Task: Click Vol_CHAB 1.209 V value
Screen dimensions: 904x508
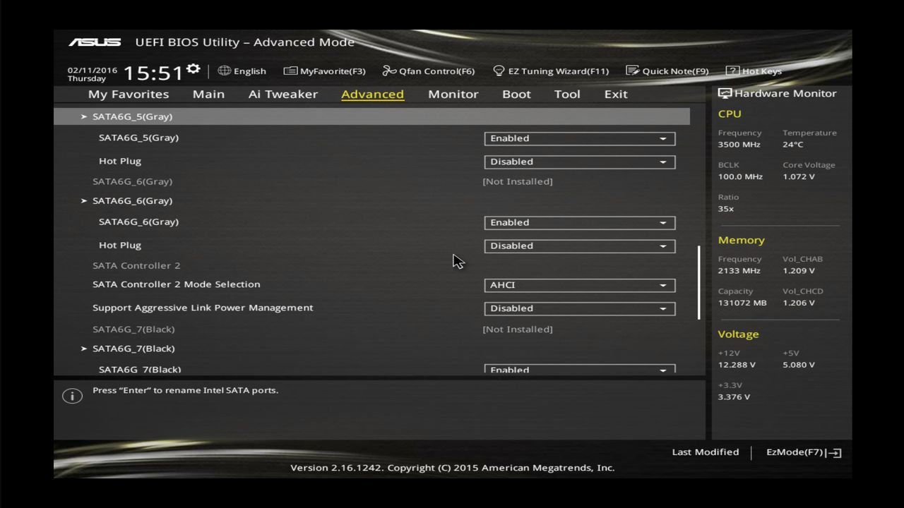Action: [798, 270]
